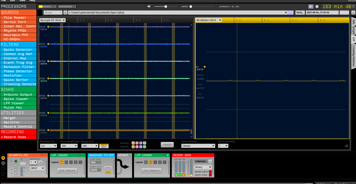Click the R button beside the path
This screenshot has width=356, height=184.
(65, 12)
